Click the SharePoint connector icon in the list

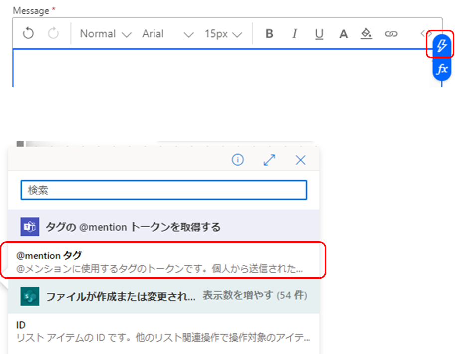coord(30,296)
